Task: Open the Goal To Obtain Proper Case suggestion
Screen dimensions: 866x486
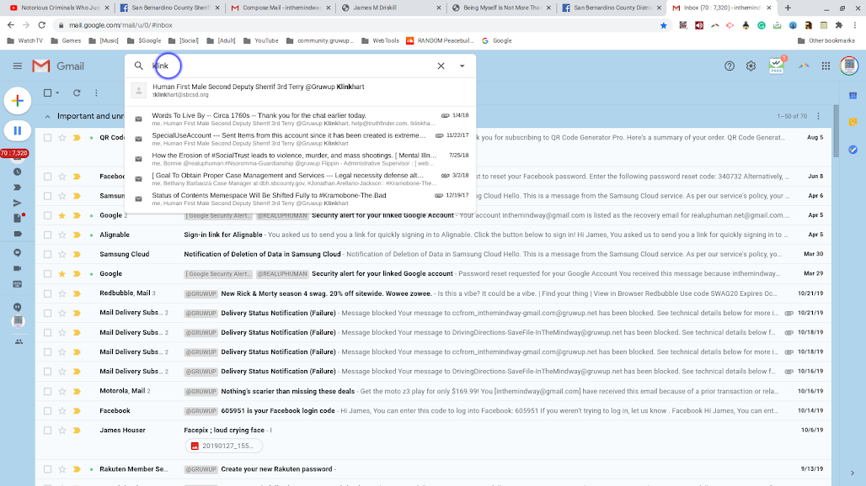Action: (x=300, y=178)
